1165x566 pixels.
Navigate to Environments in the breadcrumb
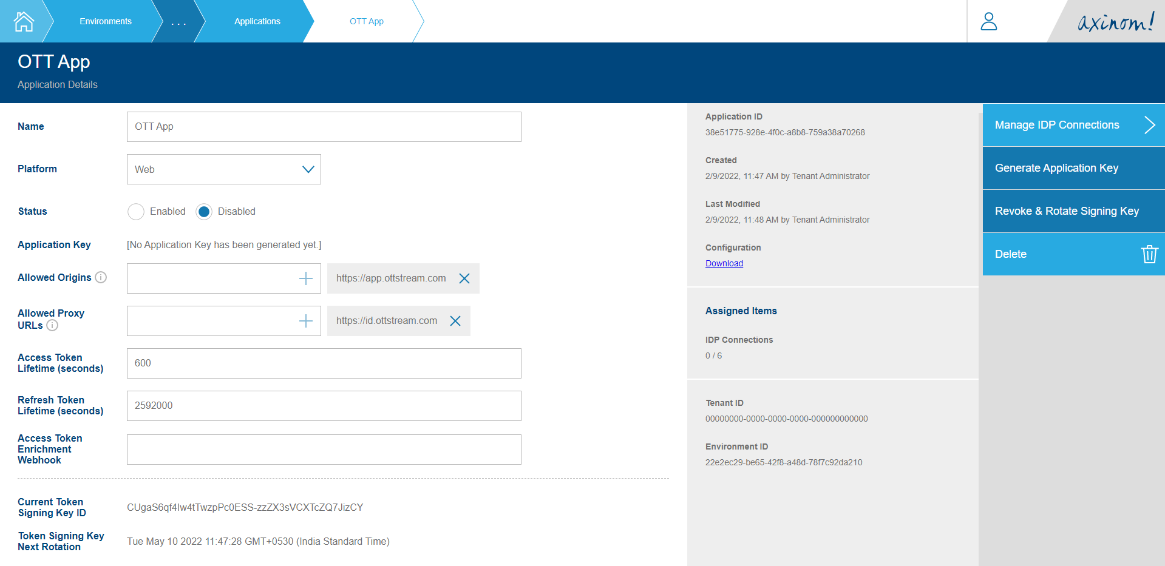tap(105, 21)
